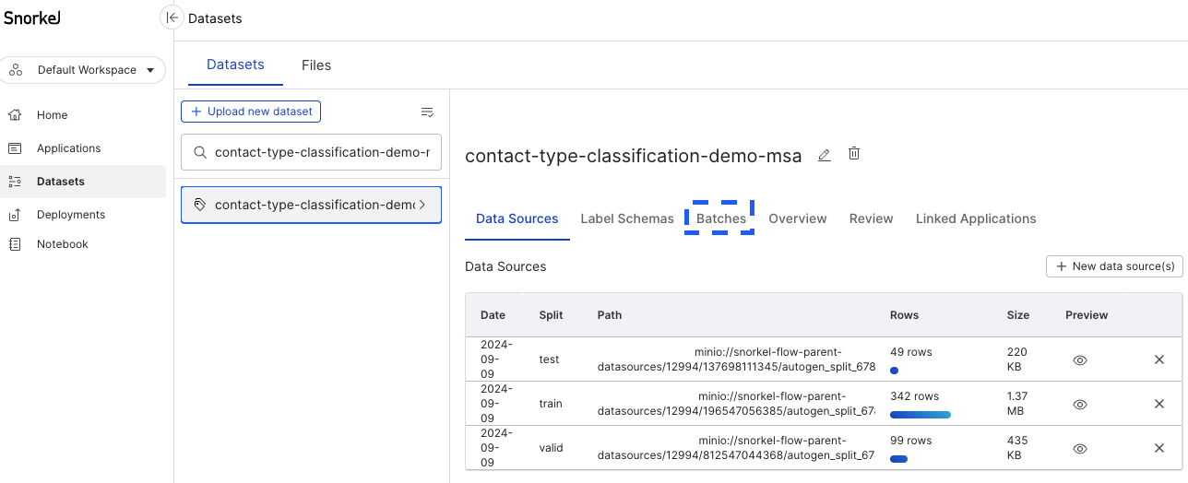1188x483 pixels.
Task: Remove the valid split data source
Action: click(1159, 448)
